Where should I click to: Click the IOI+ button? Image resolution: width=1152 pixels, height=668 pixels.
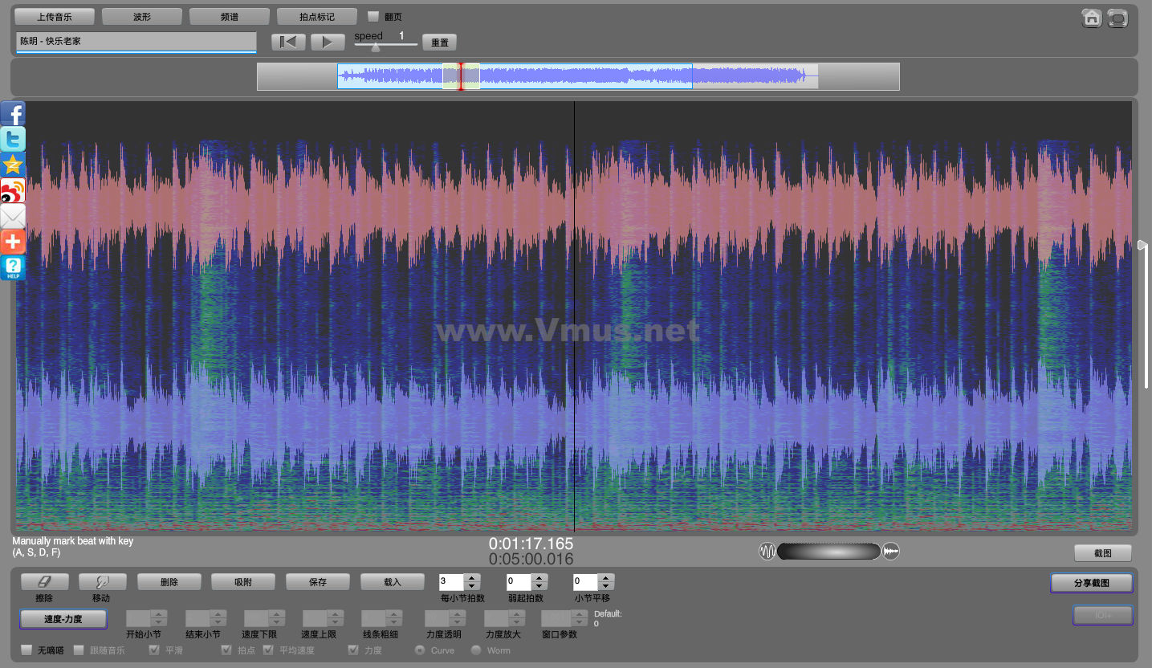(x=1103, y=616)
